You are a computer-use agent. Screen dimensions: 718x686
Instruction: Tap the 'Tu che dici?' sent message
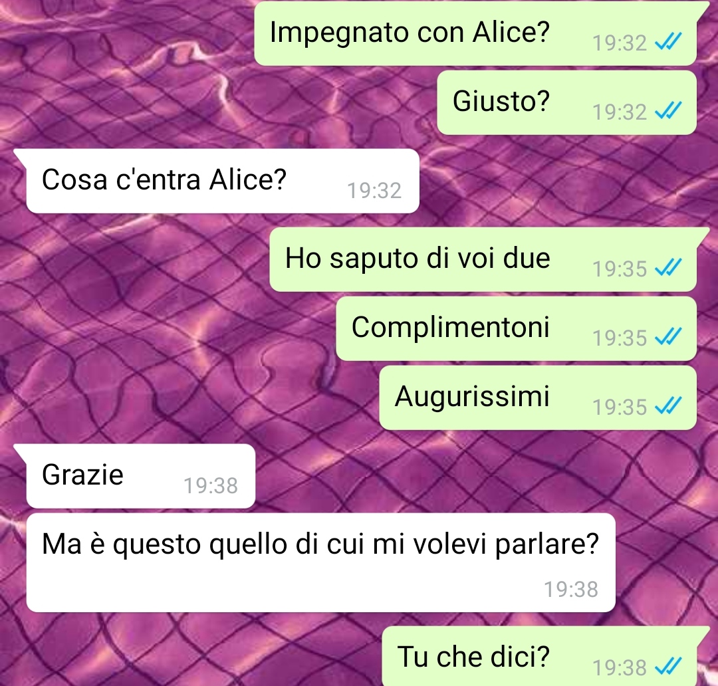[539, 656]
